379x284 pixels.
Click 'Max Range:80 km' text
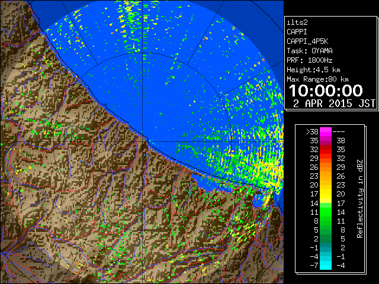(x=317, y=79)
